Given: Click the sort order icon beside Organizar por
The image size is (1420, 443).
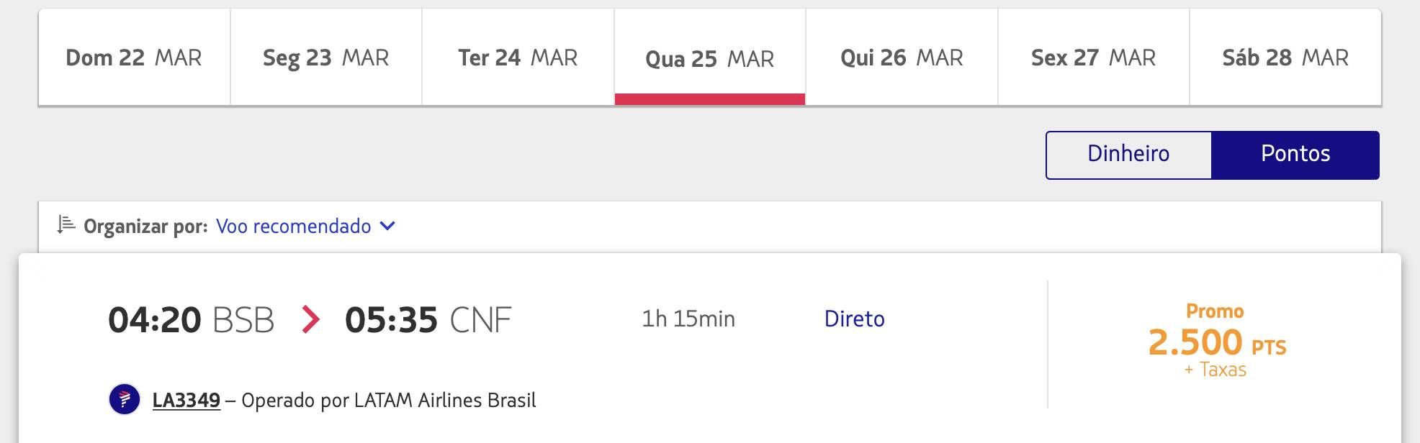Looking at the screenshot, I should 66,225.
